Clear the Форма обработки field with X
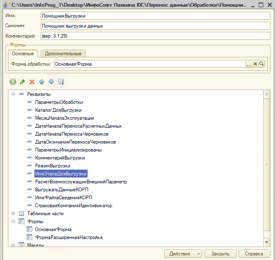Viewport: 275px width, 260px height. coord(255,64)
